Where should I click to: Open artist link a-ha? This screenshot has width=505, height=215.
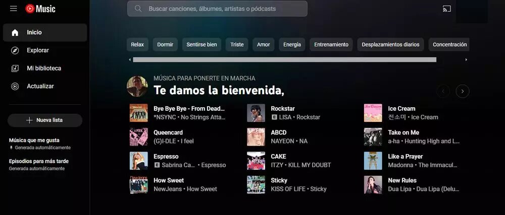pyautogui.click(x=394, y=141)
